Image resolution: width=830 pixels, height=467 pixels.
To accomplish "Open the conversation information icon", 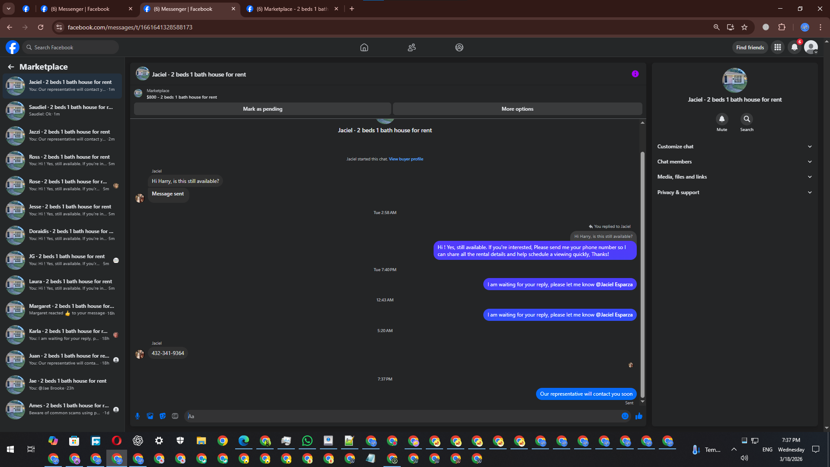I will click(635, 74).
